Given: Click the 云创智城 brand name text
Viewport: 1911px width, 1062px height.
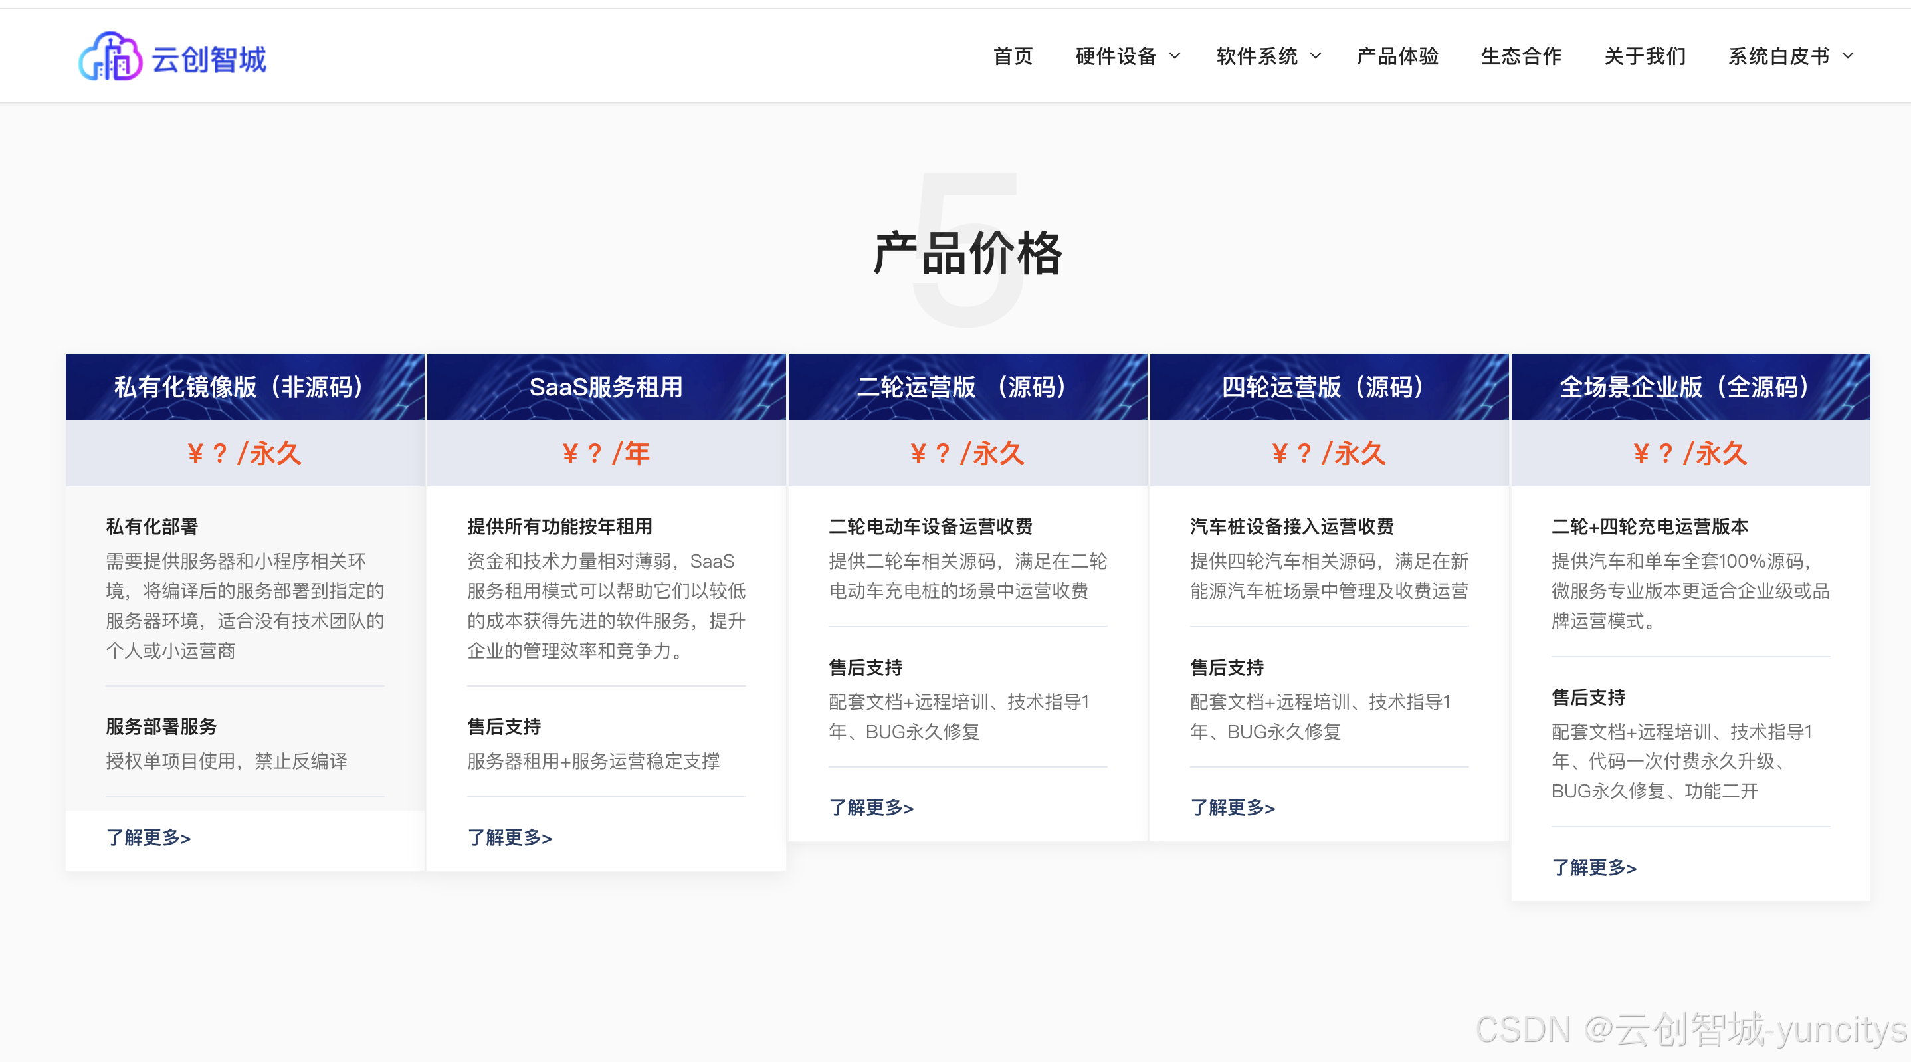Looking at the screenshot, I should pos(209,59).
